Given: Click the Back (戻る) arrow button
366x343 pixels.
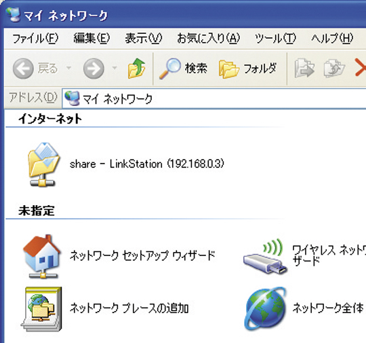Looking at the screenshot, I should [35, 69].
